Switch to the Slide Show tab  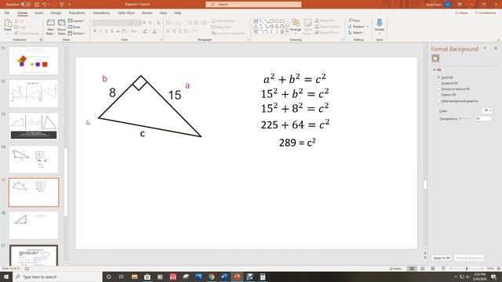(125, 13)
